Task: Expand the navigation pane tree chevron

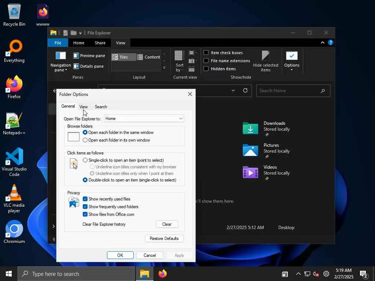Action: coord(53,226)
